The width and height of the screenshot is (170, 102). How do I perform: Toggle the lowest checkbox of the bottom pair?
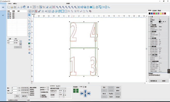coord(41,97)
